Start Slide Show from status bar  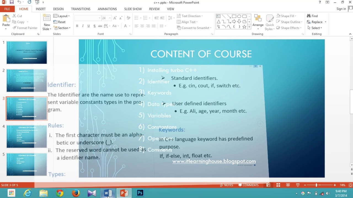click(x=298, y=185)
